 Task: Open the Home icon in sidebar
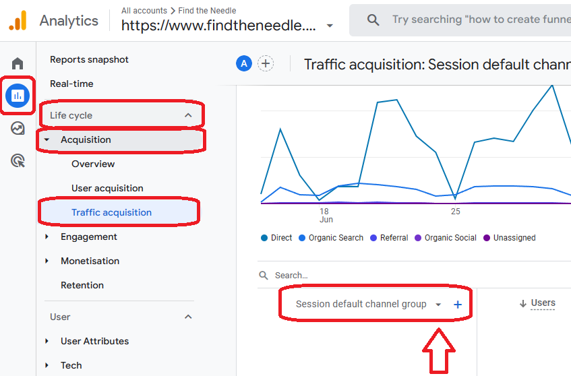coord(18,63)
